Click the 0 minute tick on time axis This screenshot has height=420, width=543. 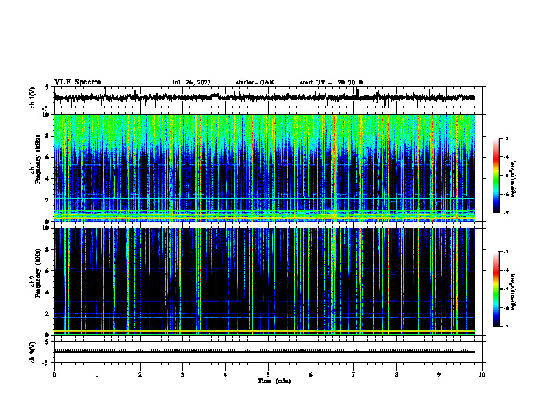[54, 375]
